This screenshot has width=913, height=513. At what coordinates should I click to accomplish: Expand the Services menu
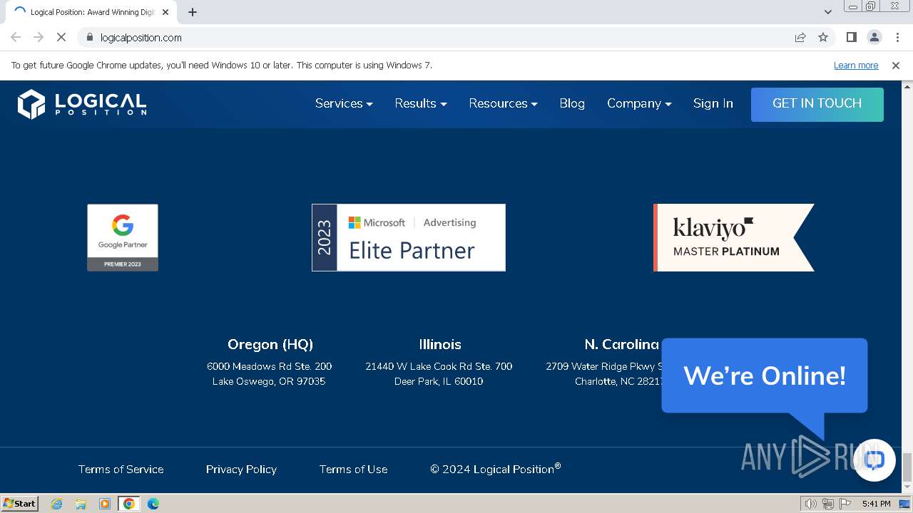click(344, 103)
